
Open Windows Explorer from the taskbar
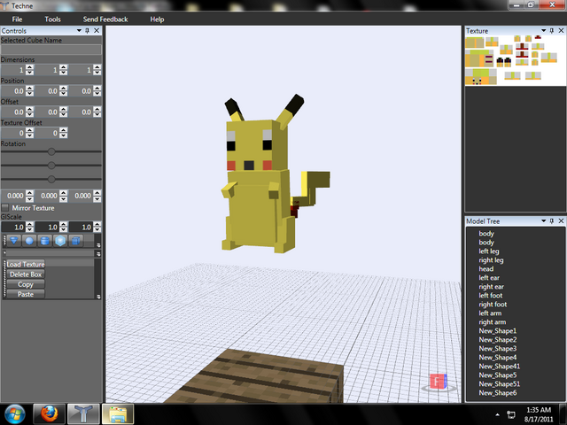click(x=118, y=414)
